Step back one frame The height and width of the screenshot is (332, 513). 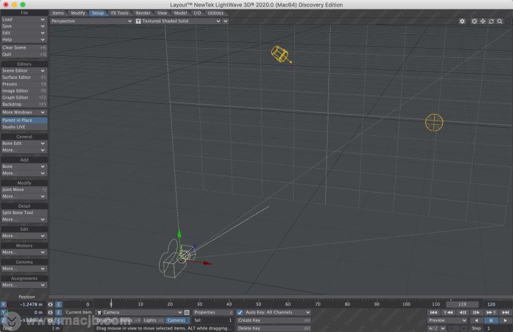[462, 312]
